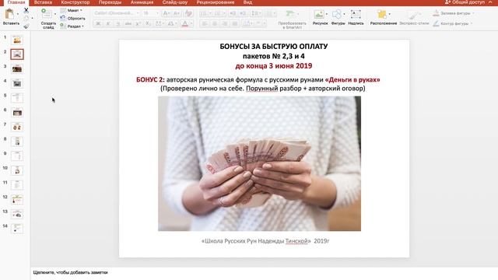Align text left
The height and width of the screenshot is (280, 498).
[205, 24]
